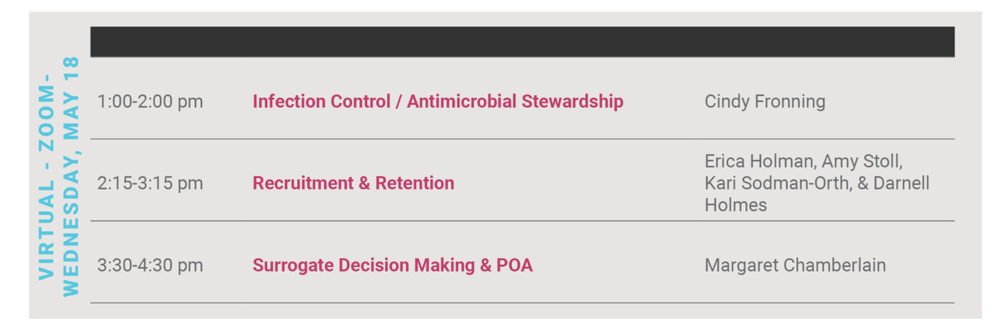Open the Recruitment & Retention session link
The image size is (999, 332).
click(353, 183)
